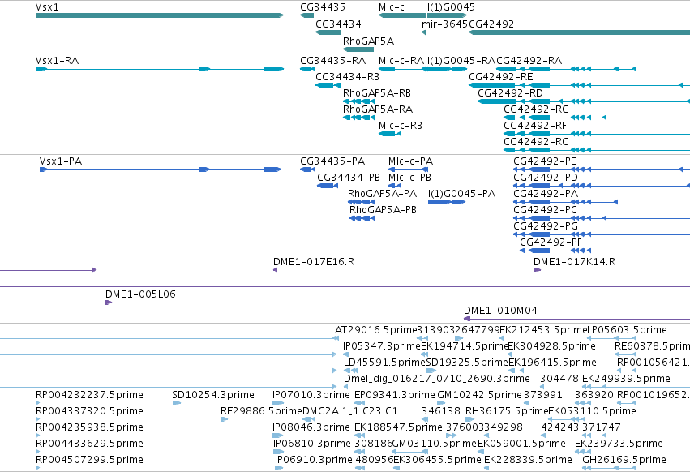
Task: Select the SD10254.3prime EST label
Action: pos(213,395)
